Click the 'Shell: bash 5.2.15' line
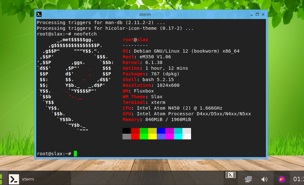 pyautogui.click(x=148, y=80)
